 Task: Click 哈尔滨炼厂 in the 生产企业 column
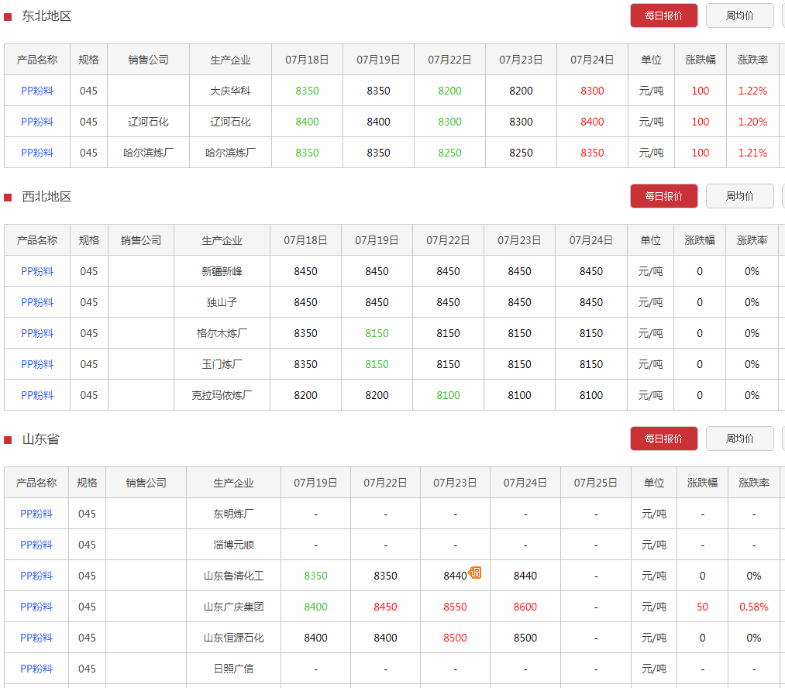point(230,153)
